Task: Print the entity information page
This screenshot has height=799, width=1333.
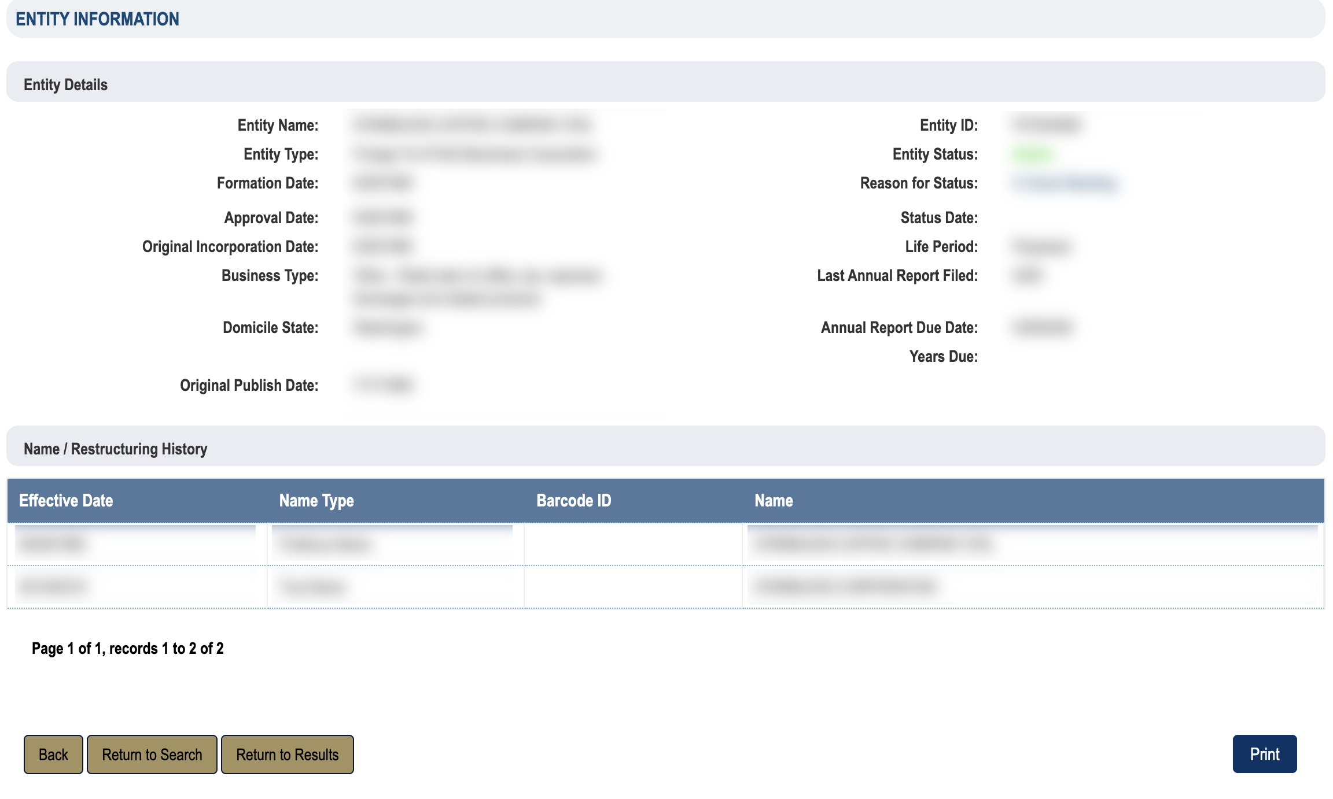Action: tap(1264, 754)
